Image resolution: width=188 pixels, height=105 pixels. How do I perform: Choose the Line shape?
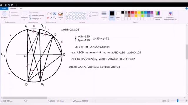click(67, 13)
